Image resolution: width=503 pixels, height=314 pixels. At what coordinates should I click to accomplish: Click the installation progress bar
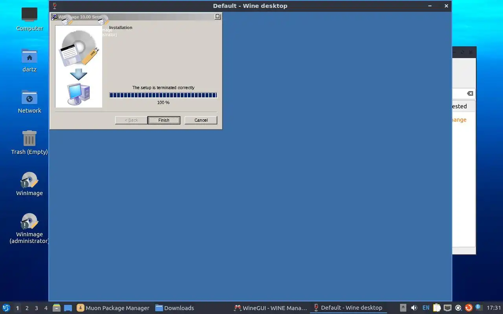coord(163,95)
